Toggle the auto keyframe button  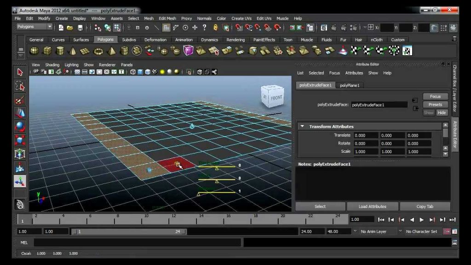tap(447, 231)
